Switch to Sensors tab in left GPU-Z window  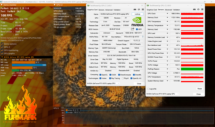click(101, 10)
